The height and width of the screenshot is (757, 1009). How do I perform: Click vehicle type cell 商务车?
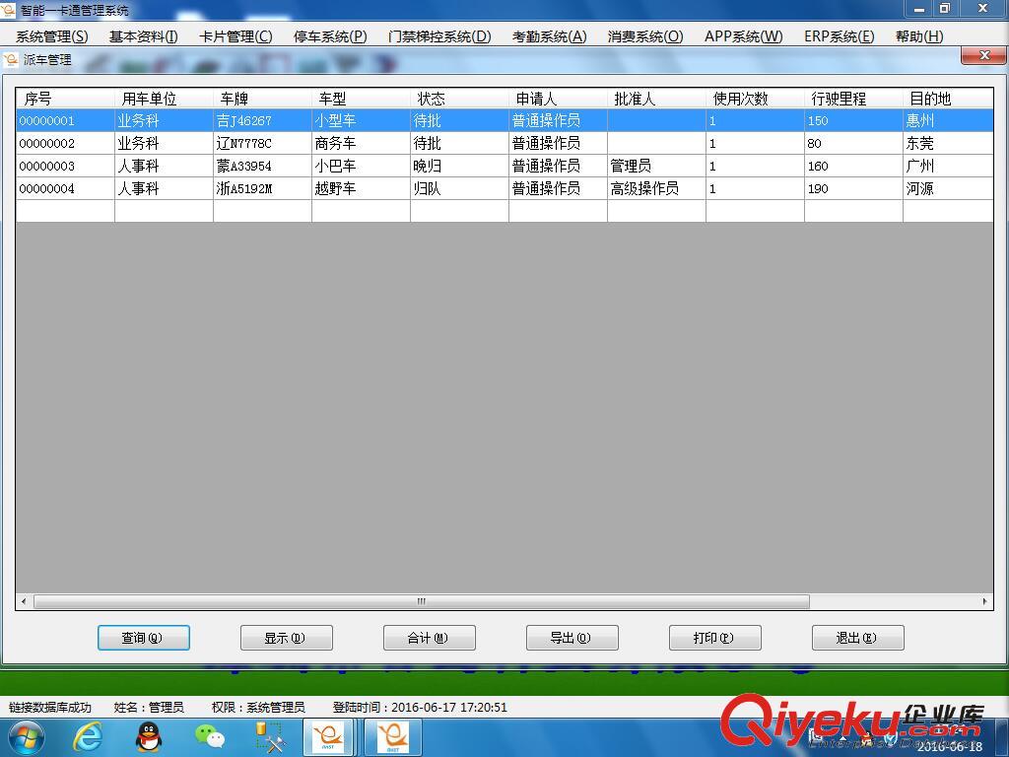pos(361,143)
